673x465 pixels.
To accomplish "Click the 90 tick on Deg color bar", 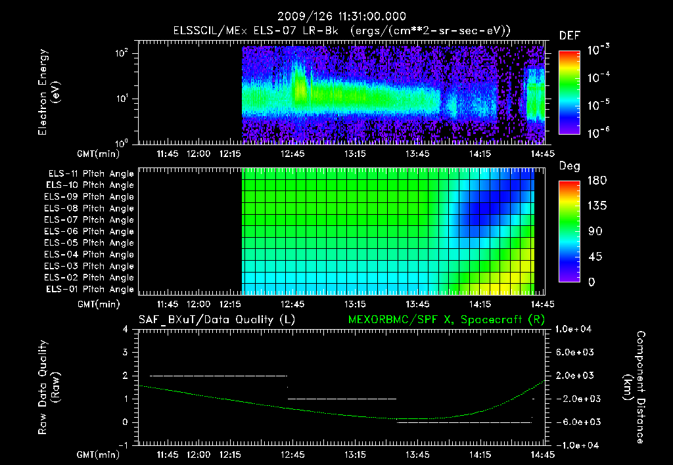I will (595, 231).
